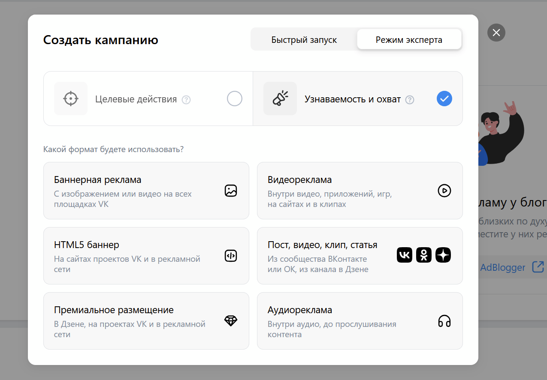
Task: Click the Одноклассники icon next to the VK icon
Action: pyautogui.click(x=423, y=255)
